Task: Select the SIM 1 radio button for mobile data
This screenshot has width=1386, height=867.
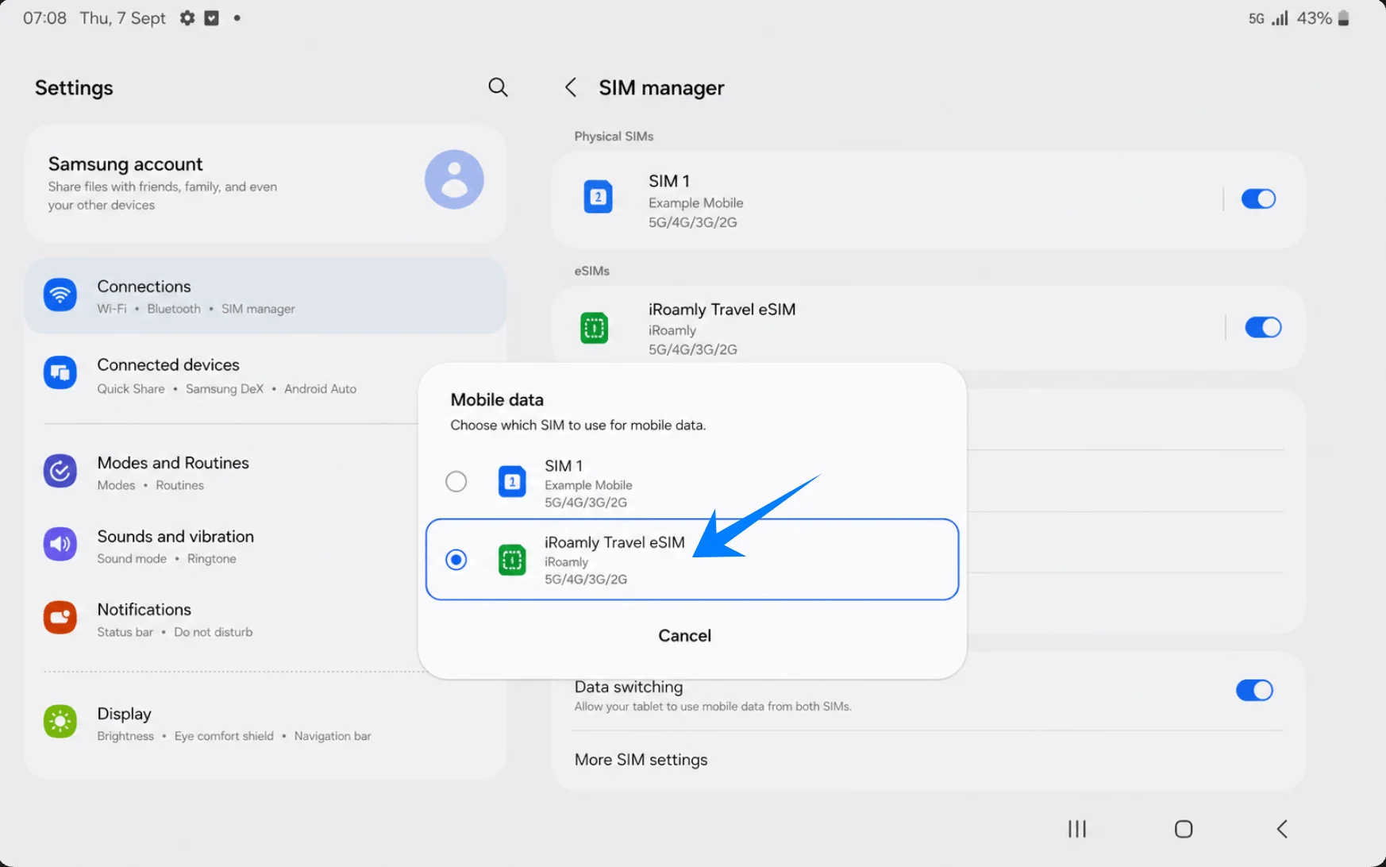Action: click(456, 481)
